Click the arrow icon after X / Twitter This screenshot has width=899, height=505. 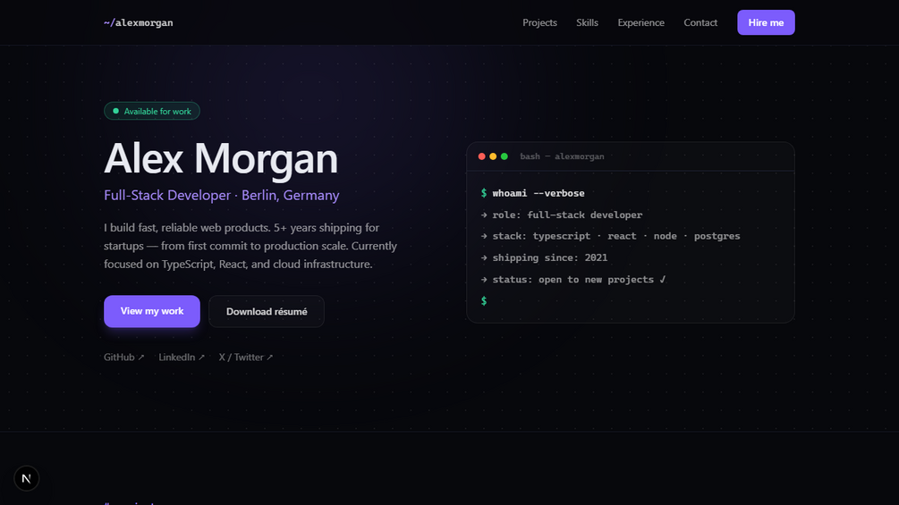269,358
